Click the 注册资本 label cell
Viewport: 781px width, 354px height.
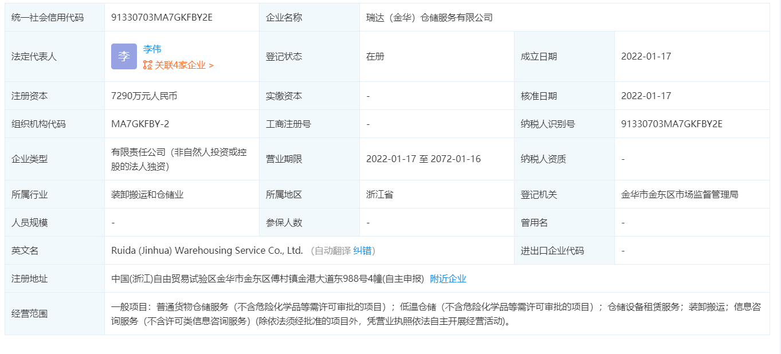pyautogui.click(x=55, y=96)
